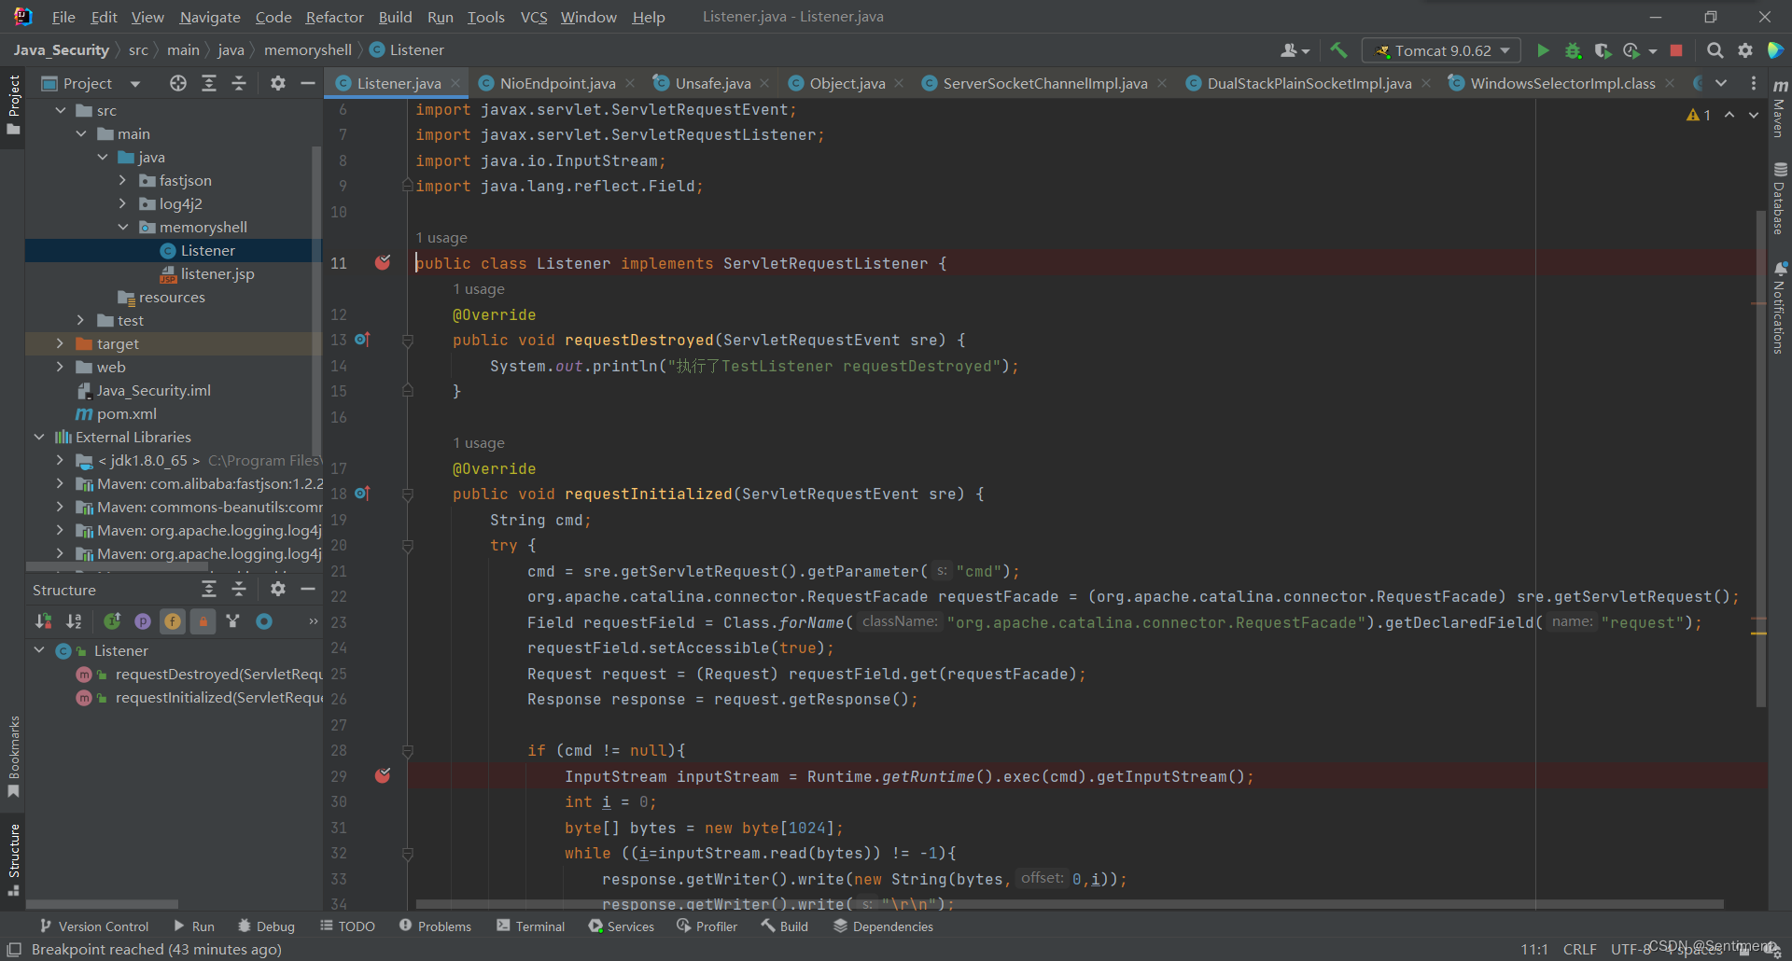Run the Tomcat configuration with green play button

click(x=1543, y=50)
